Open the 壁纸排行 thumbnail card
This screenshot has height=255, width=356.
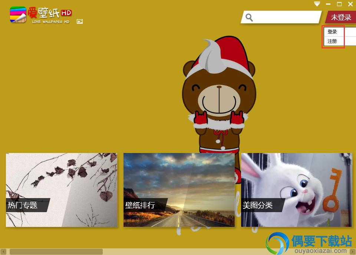coord(179,190)
